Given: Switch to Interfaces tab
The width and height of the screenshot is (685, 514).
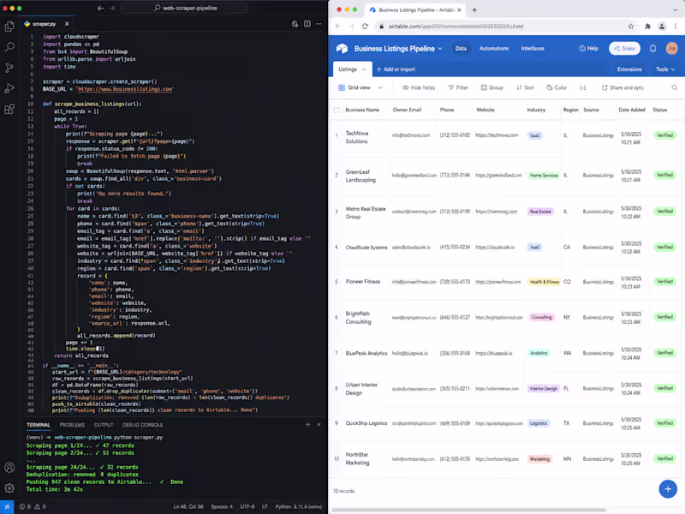Looking at the screenshot, I should [x=533, y=49].
